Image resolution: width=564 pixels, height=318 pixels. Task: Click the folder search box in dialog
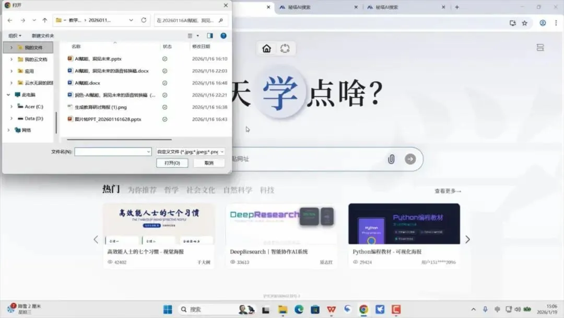pyautogui.click(x=190, y=20)
